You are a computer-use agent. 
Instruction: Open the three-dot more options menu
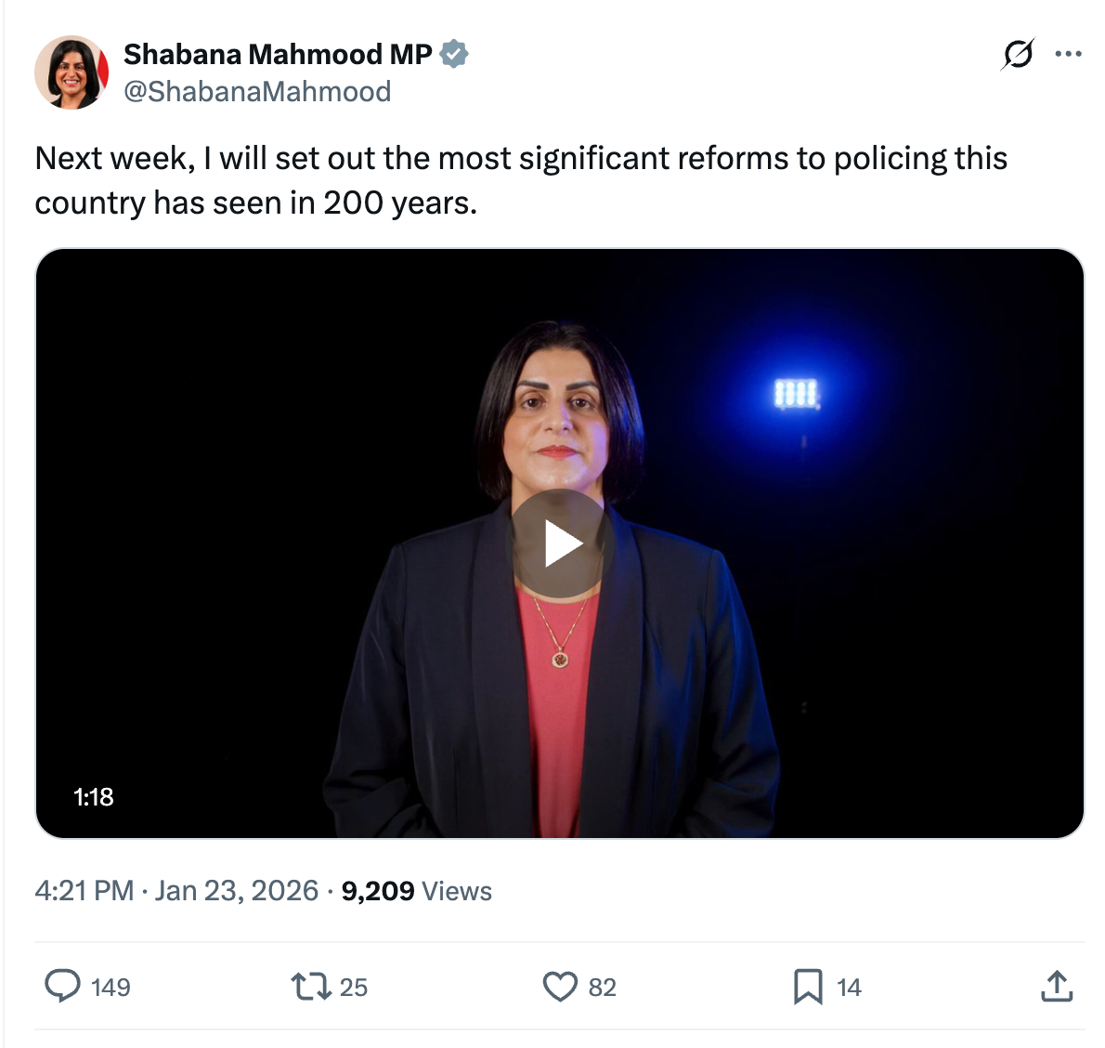point(1069,55)
